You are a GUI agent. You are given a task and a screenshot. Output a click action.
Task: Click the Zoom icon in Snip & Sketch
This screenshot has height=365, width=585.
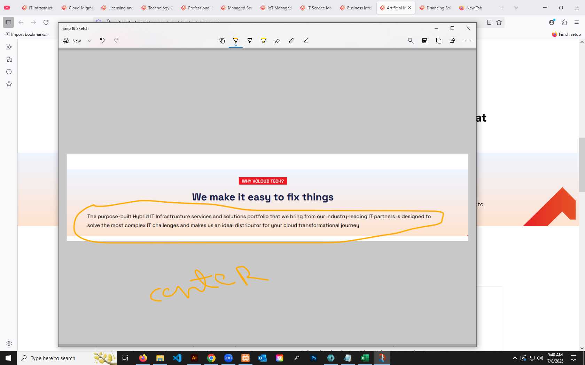[x=411, y=41]
